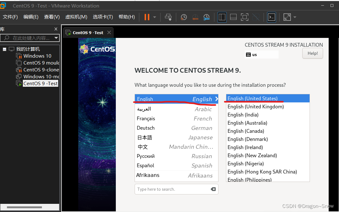Open the 查看(V) menu
This screenshot has height=212, width=339.
click(x=52, y=17)
